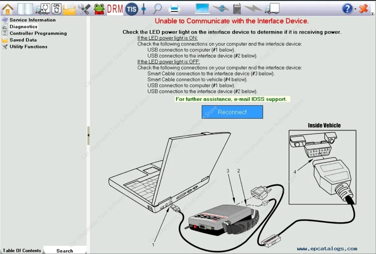Select Service Information in the sidebar
The image size is (376, 254).
33,20
